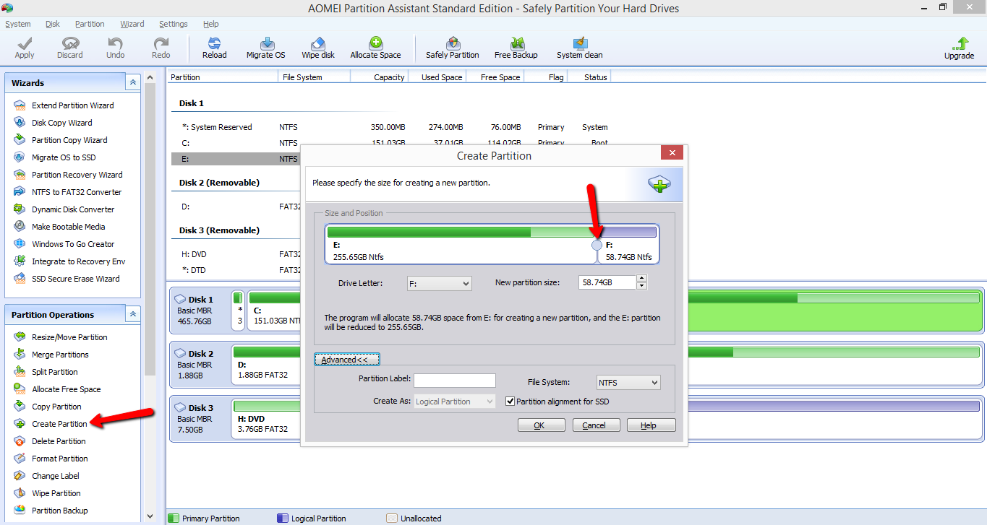Choose the Copy Partition operation
This screenshot has width=987, height=525.
(x=56, y=407)
